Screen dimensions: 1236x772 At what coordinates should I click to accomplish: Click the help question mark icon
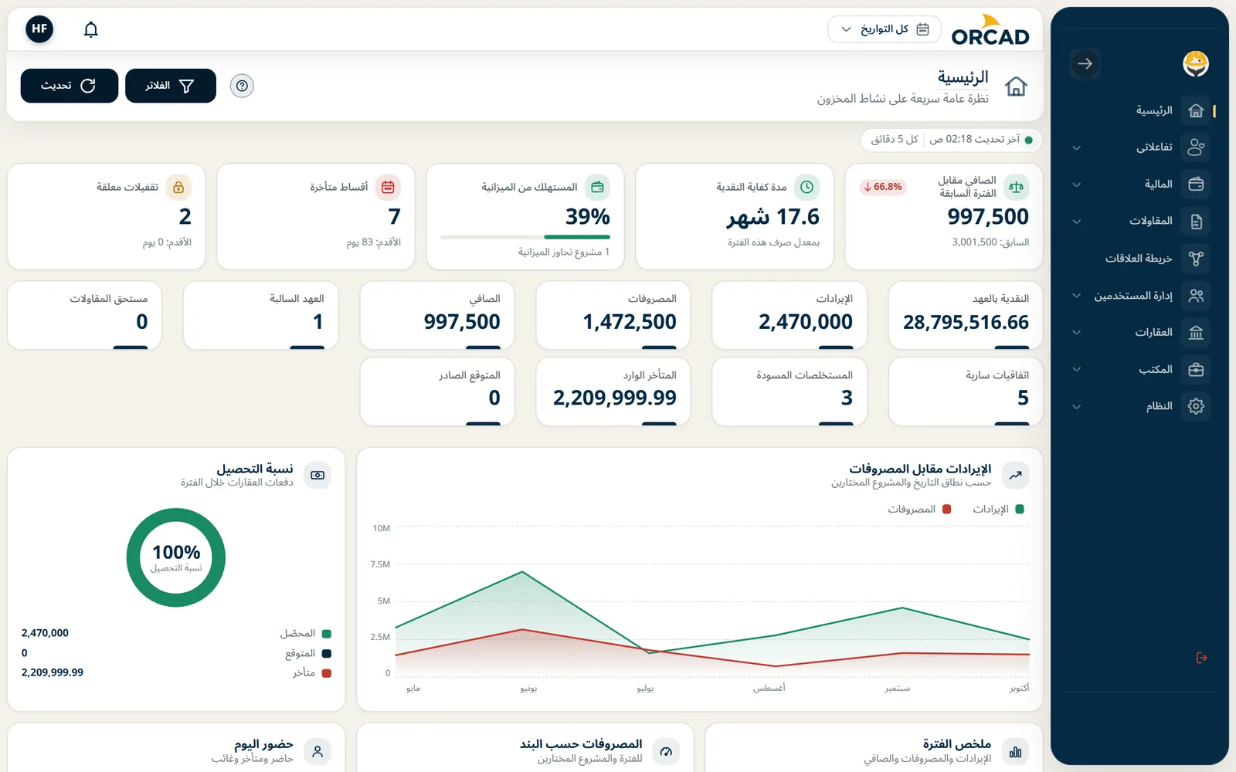(242, 86)
